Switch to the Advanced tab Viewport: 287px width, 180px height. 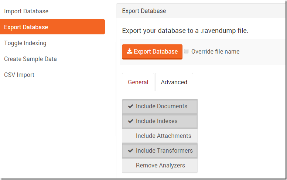174,82
